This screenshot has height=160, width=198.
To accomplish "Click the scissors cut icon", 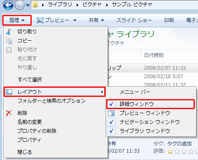I will pos(9,32).
